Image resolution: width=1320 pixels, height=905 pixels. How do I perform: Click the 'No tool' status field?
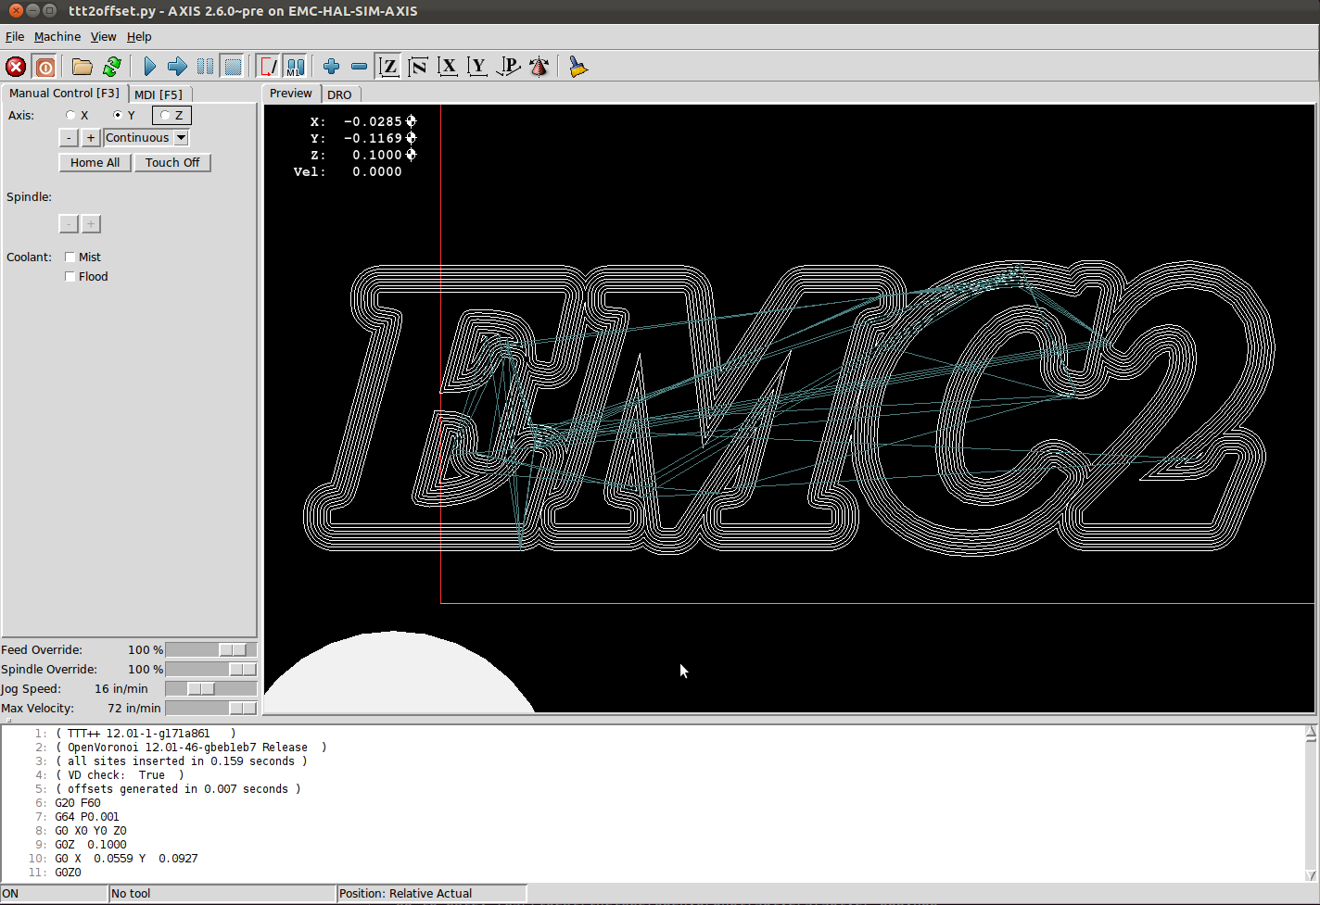222,894
